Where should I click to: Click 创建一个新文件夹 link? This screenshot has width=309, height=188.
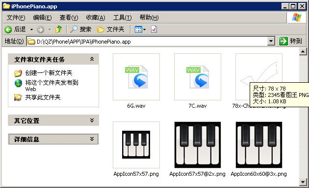(x=49, y=73)
